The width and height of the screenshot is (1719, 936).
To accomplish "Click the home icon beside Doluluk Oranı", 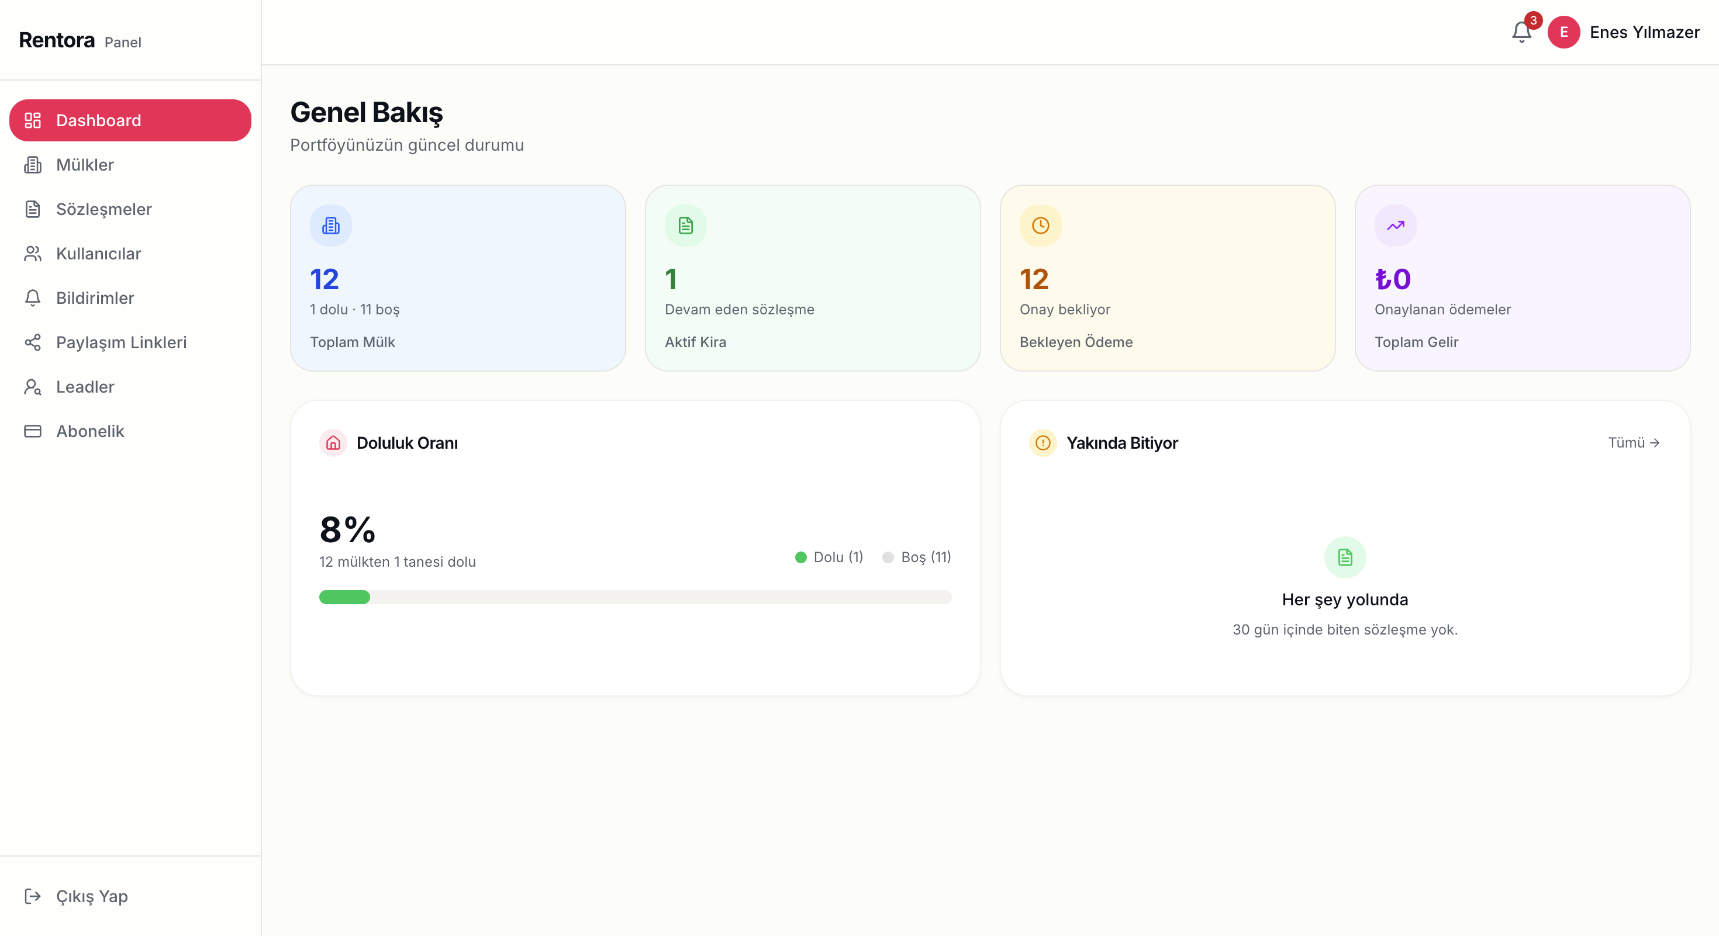I will coord(332,442).
